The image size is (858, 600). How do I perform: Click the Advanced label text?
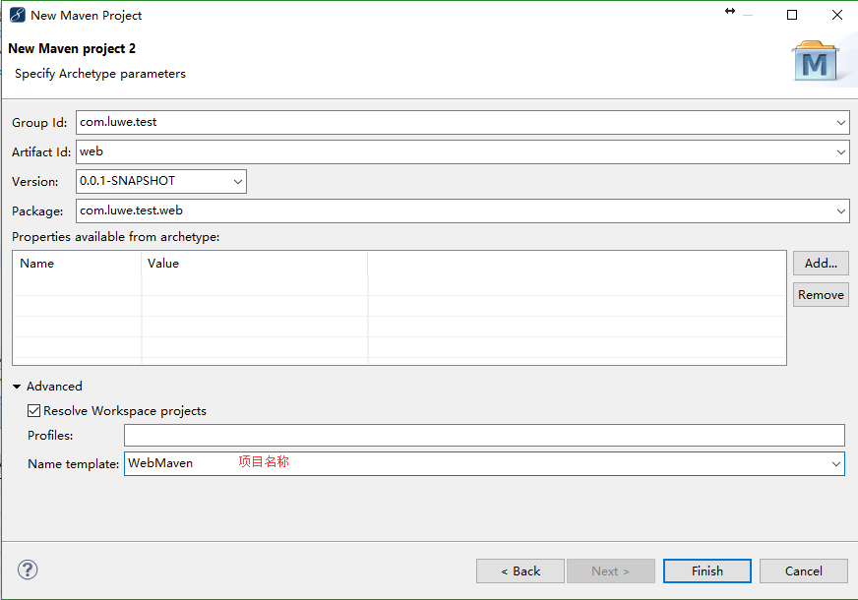[54, 387]
